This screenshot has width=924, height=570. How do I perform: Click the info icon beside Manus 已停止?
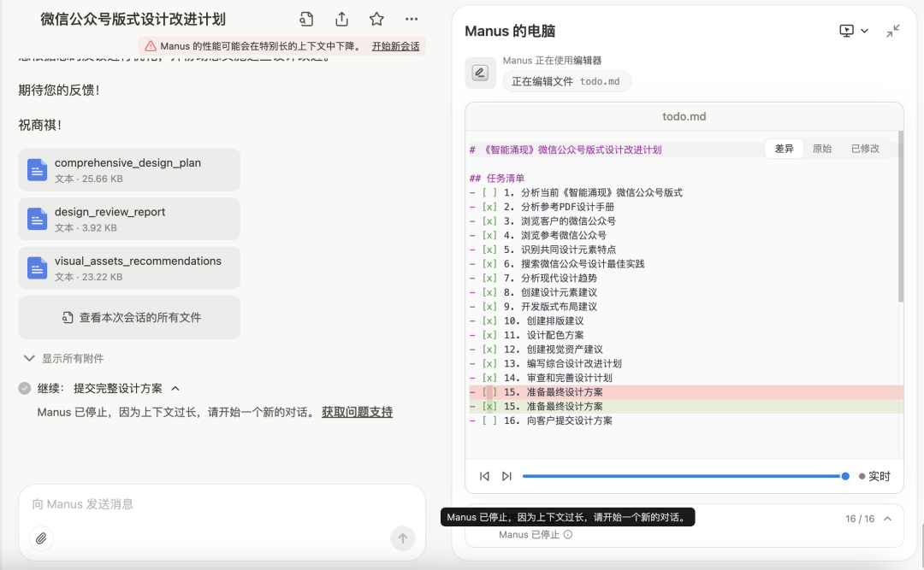[x=568, y=535]
